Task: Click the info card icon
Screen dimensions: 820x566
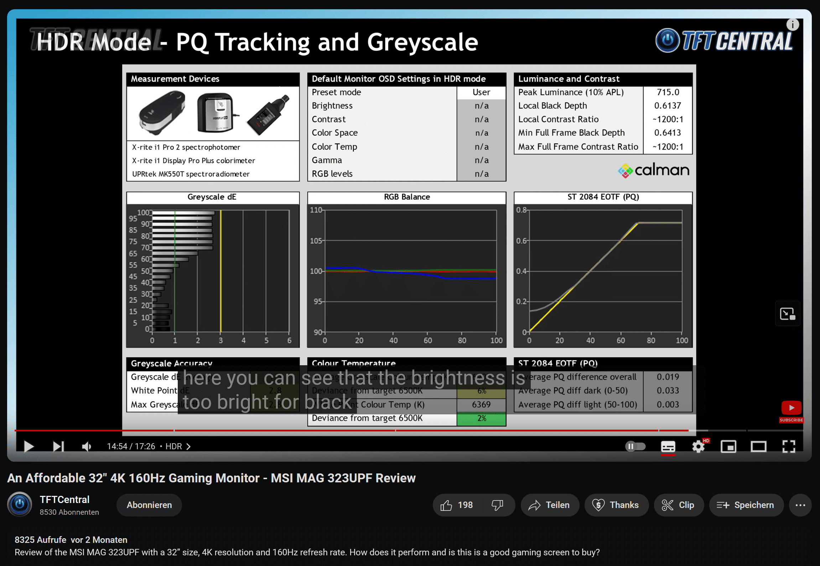Action: [793, 25]
